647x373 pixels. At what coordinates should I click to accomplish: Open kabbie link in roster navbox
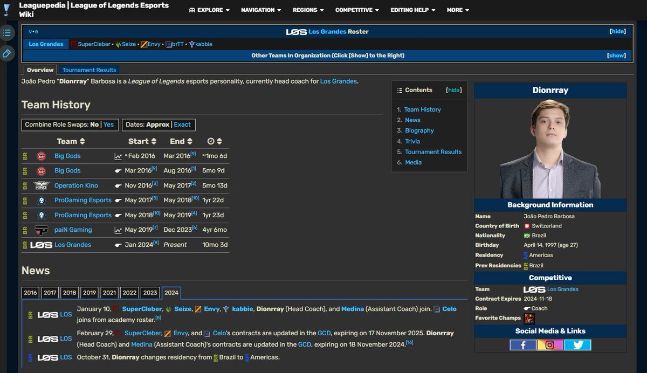[x=204, y=44]
